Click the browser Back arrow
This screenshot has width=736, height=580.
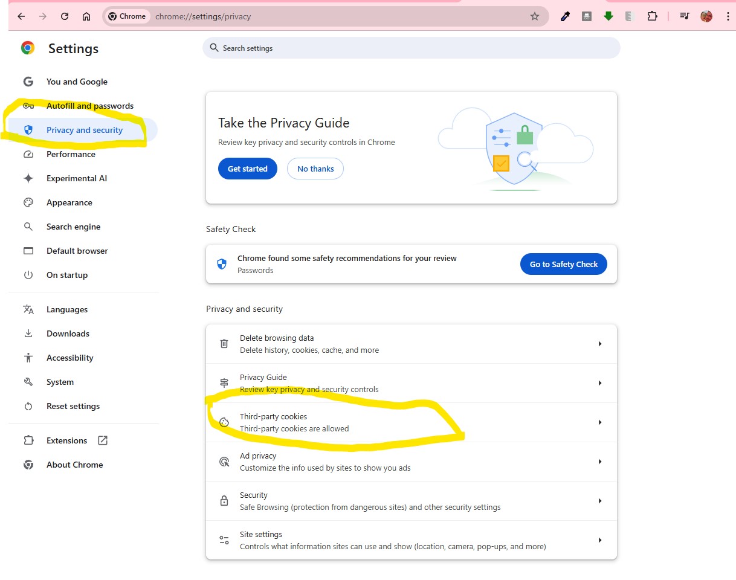tap(21, 17)
